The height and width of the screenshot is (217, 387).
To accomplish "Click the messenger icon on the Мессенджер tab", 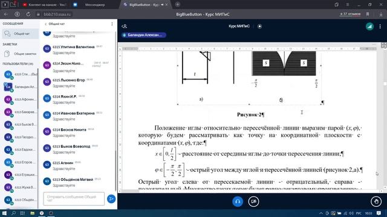I will [75, 5].
